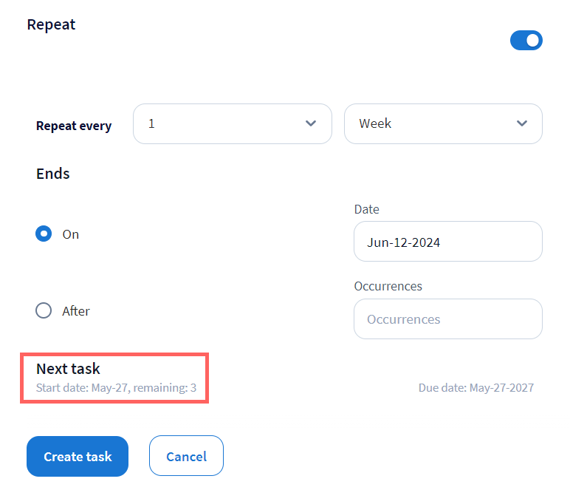Screen dimensions: 570x490
Task: Select the "After" ends radio button
Action: click(x=44, y=311)
